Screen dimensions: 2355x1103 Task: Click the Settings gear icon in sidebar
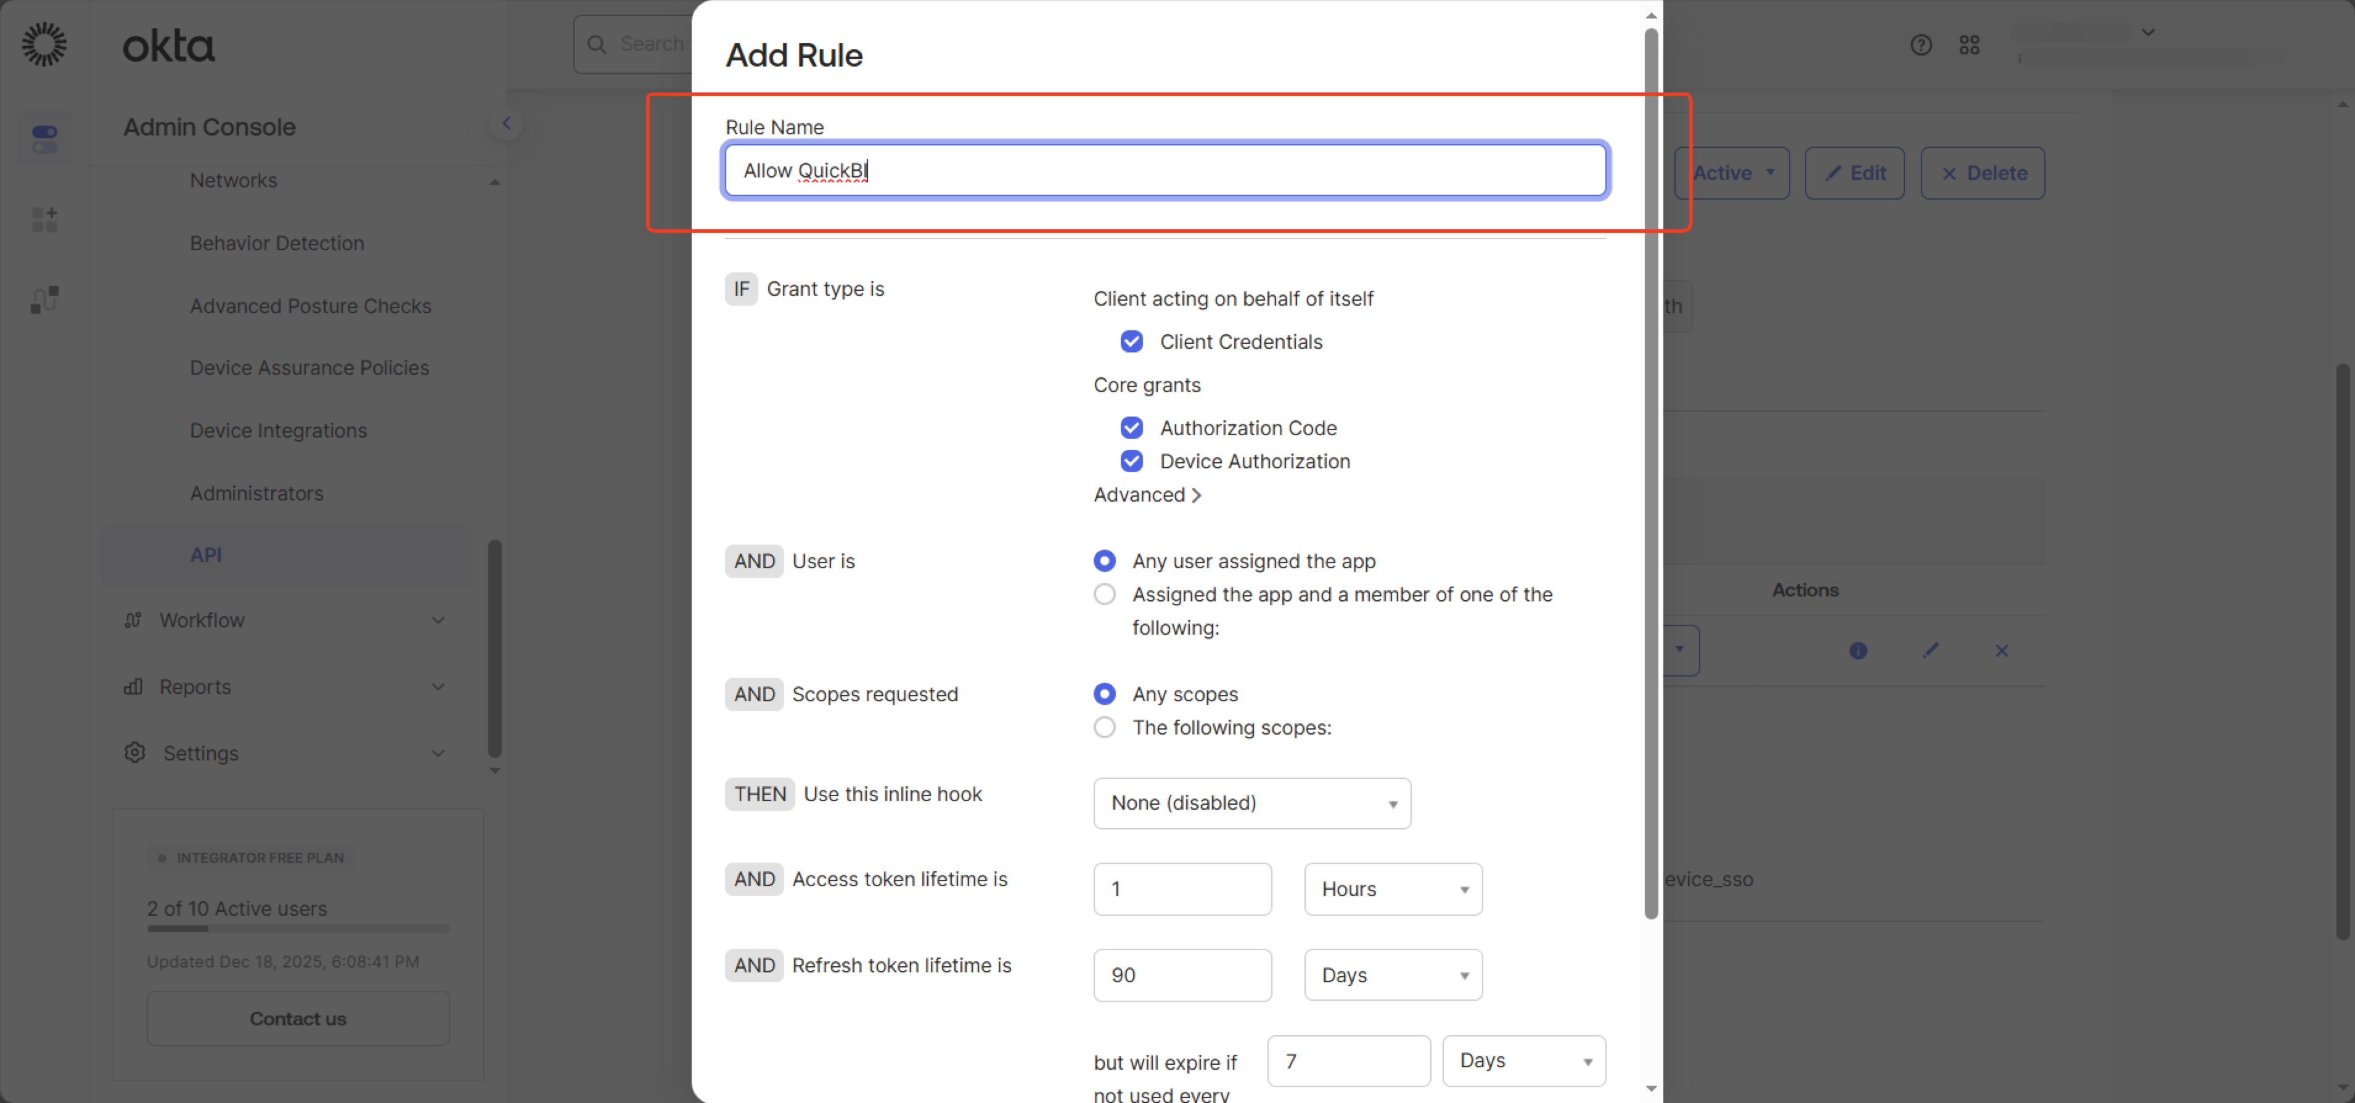coord(135,752)
